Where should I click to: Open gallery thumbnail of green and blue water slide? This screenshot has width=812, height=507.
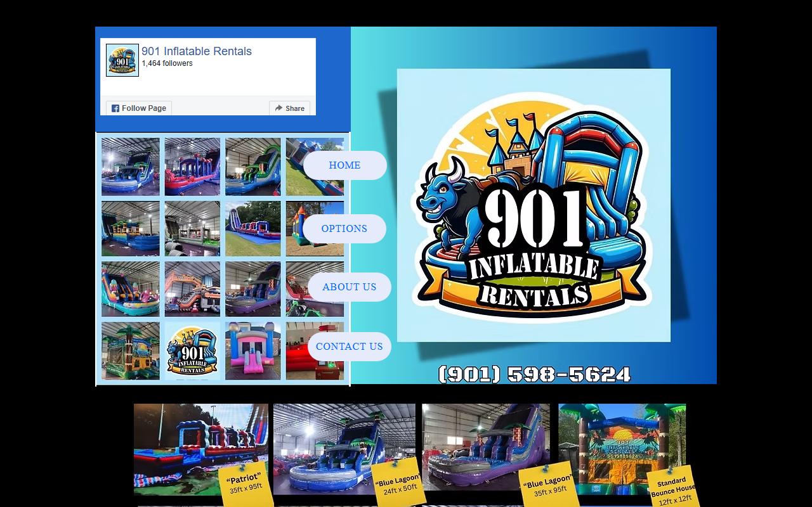[x=253, y=167]
